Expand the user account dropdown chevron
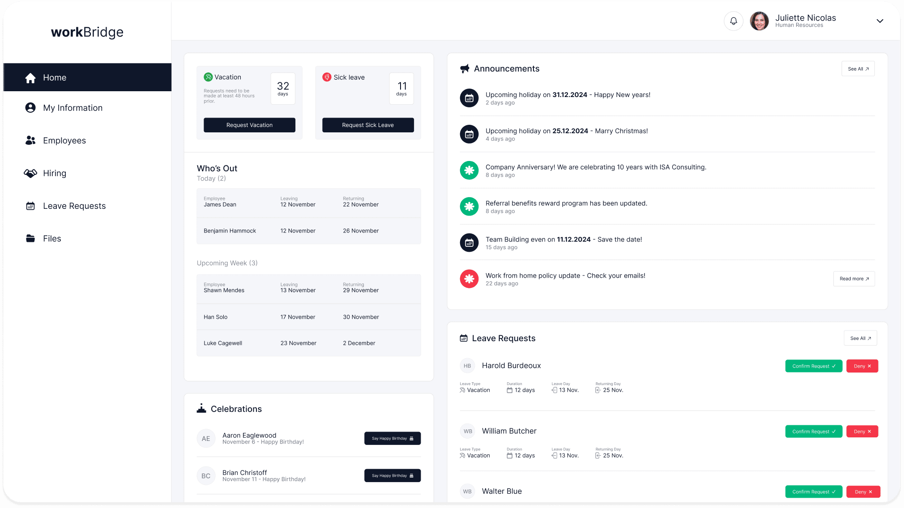The height and width of the screenshot is (508, 904). [x=879, y=21]
